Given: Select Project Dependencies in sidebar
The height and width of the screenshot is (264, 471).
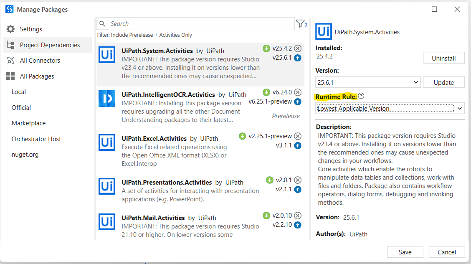Looking at the screenshot, I should point(48,45).
